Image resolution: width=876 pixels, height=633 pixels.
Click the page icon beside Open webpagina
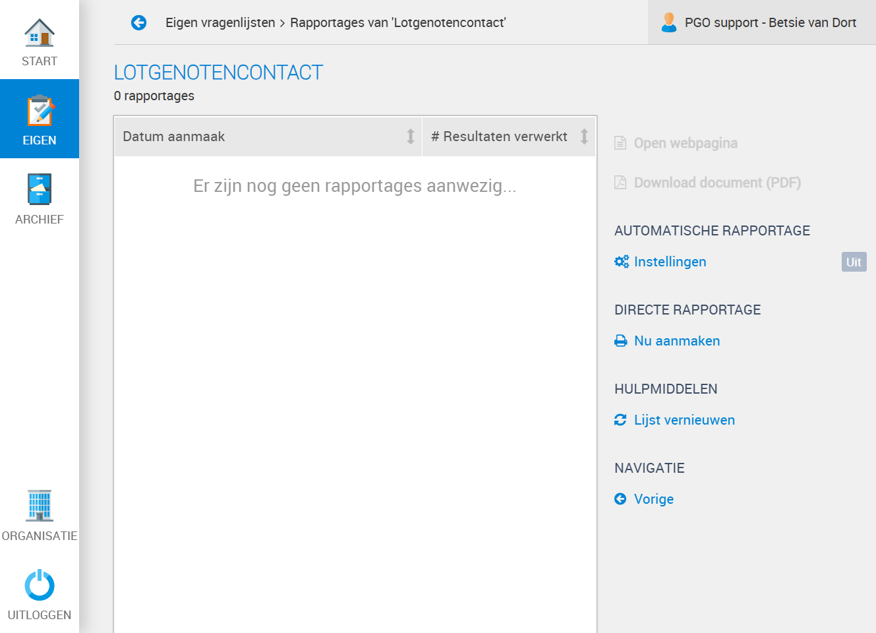(x=620, y=143)
